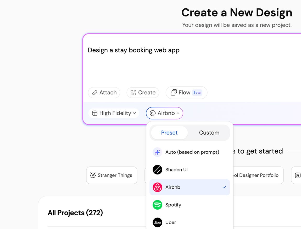
Task: Choose the Stranger Things suggestion
Action: 112,175
